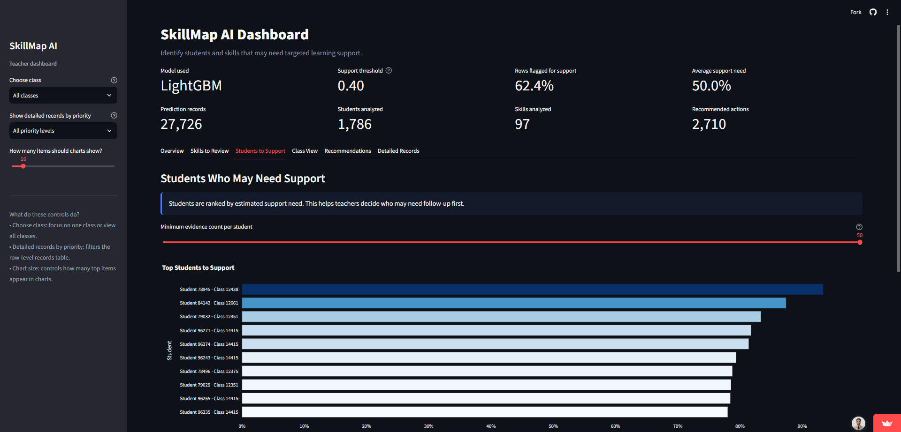Image resolution: width=901 pixels, height=432 pixels.
Task: Click the Student 78496 · Class 12375 label
Action: pos(209,371)
